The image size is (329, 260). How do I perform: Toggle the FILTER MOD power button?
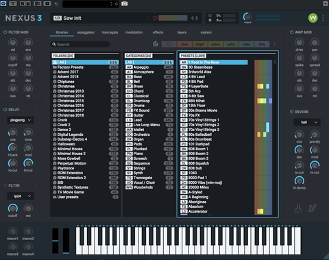[5, 32]
